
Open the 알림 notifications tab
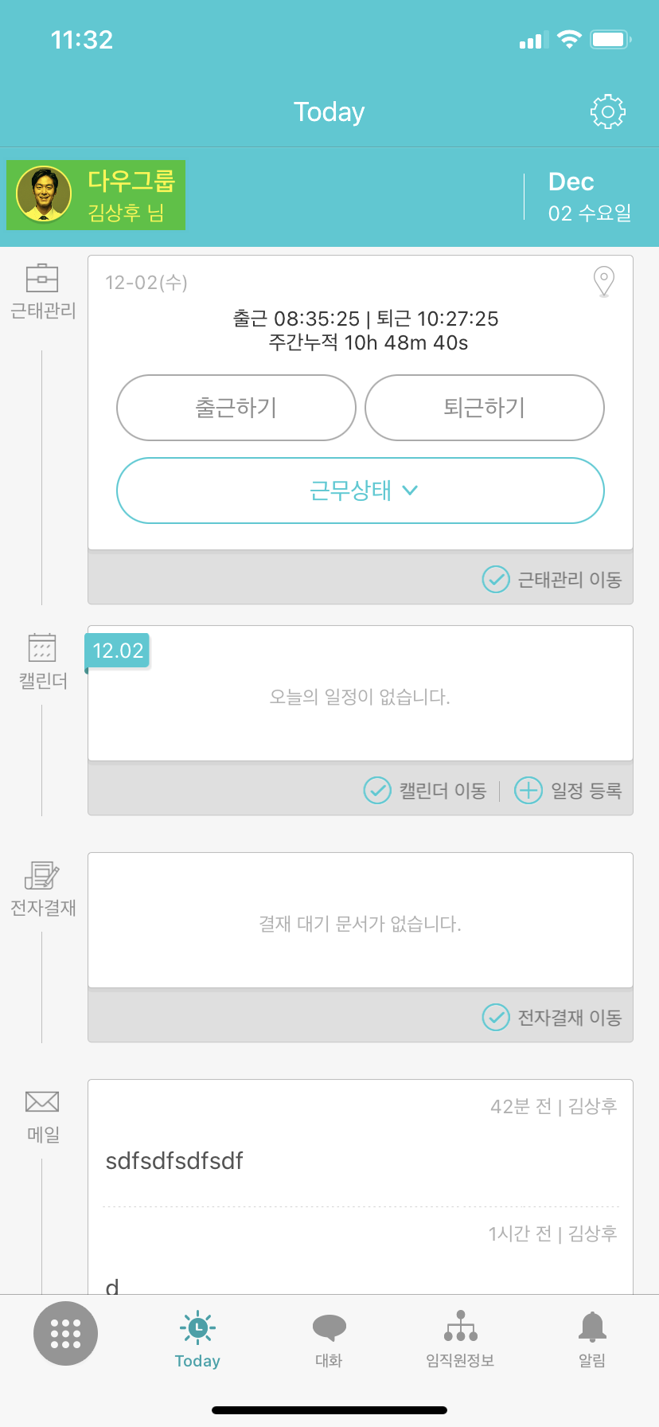point(591,1338)
